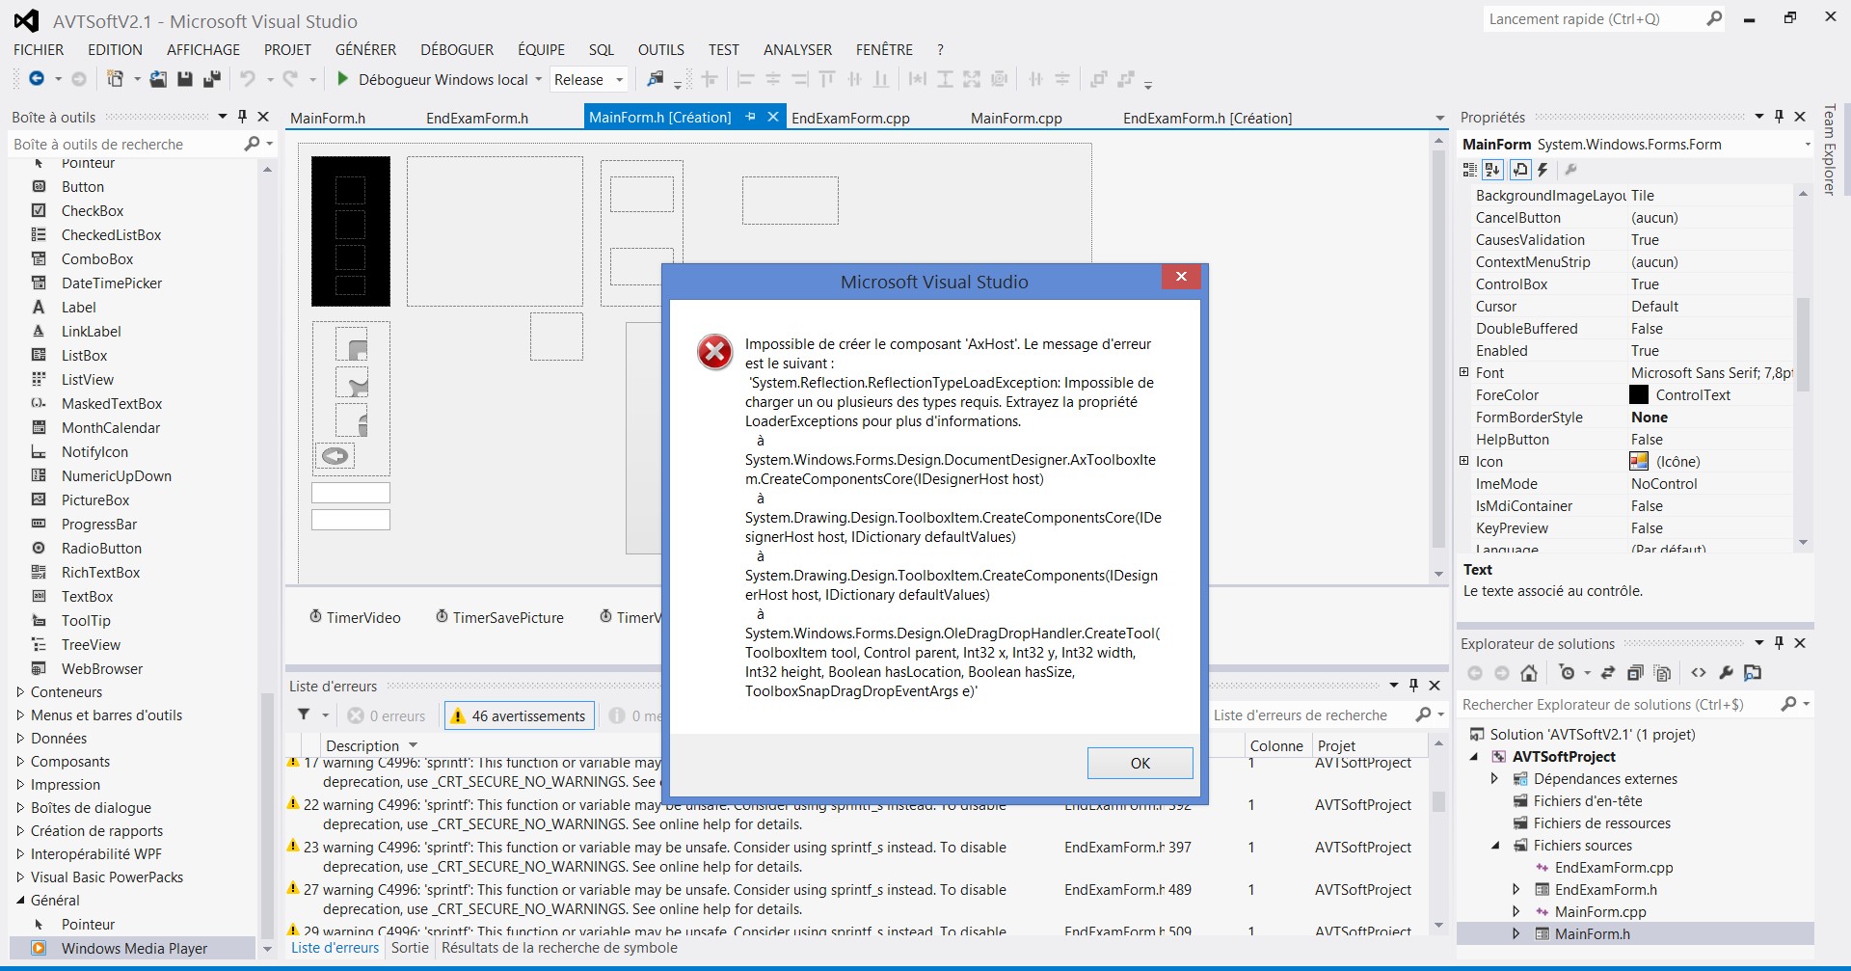Screen dimensions: 1851x971
Task: Click Home icon in Solution Explorer
Action: coord(1529,673)
